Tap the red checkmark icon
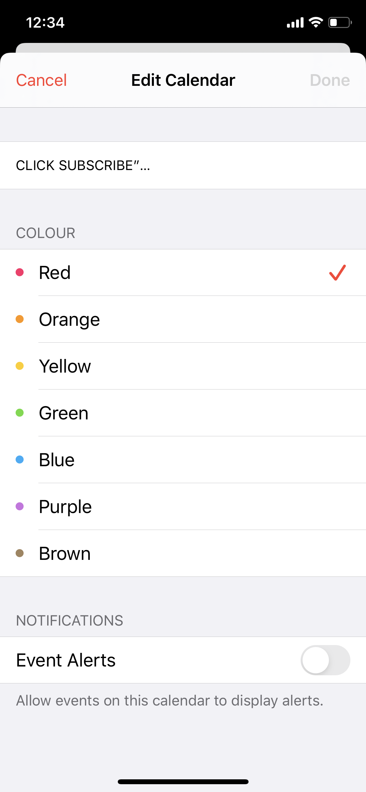 337,272
